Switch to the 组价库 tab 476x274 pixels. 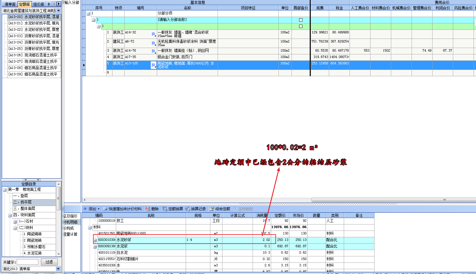(39, 4)
